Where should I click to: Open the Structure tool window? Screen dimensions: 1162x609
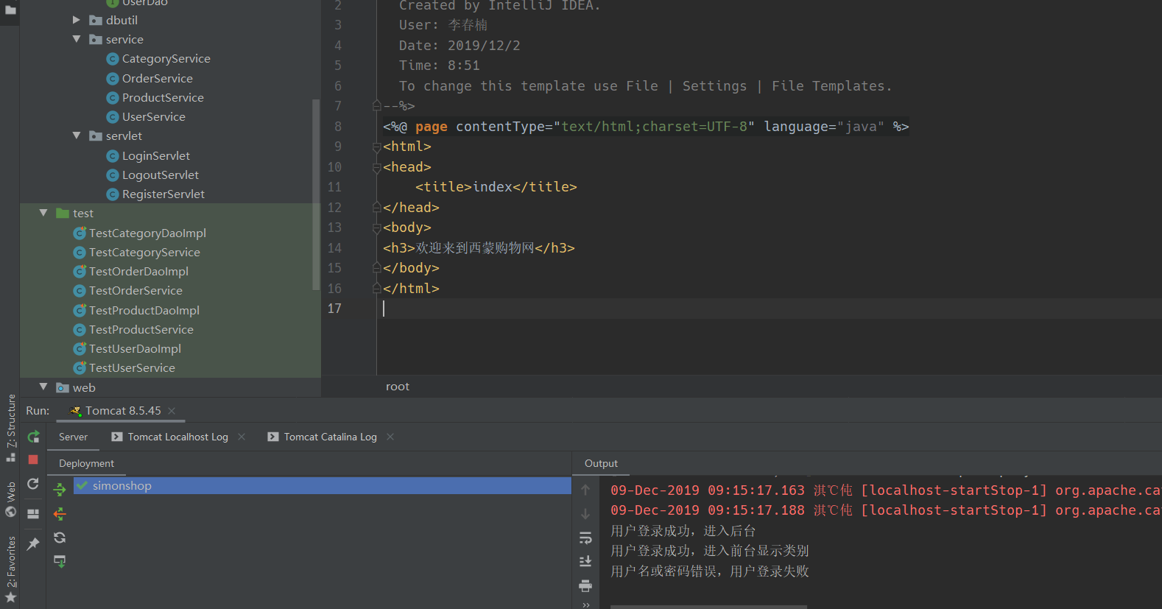(11, 427)
